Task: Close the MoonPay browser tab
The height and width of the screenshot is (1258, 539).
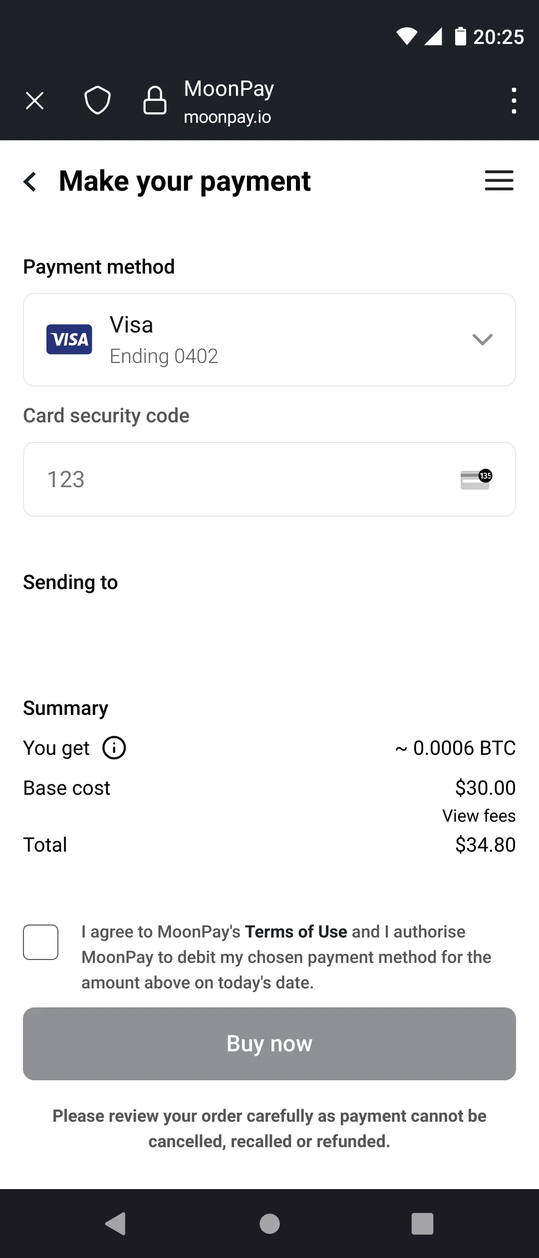Action: [34, 101]
